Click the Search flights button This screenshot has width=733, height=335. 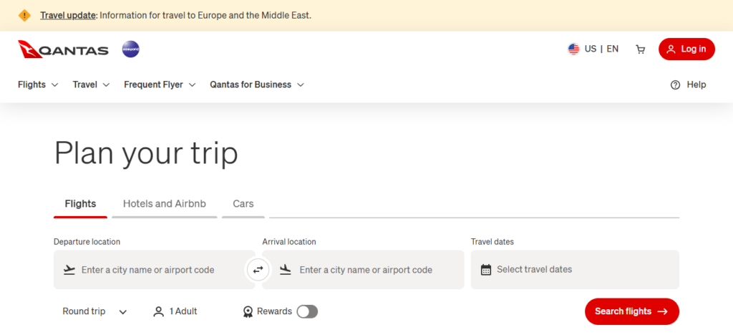[631, 311]
